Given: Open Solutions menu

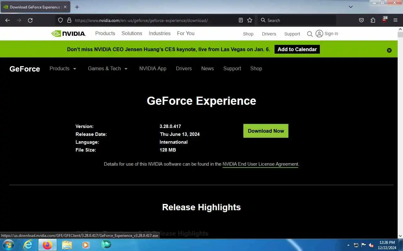Looking at the screenshot, I should click(132, 33).
